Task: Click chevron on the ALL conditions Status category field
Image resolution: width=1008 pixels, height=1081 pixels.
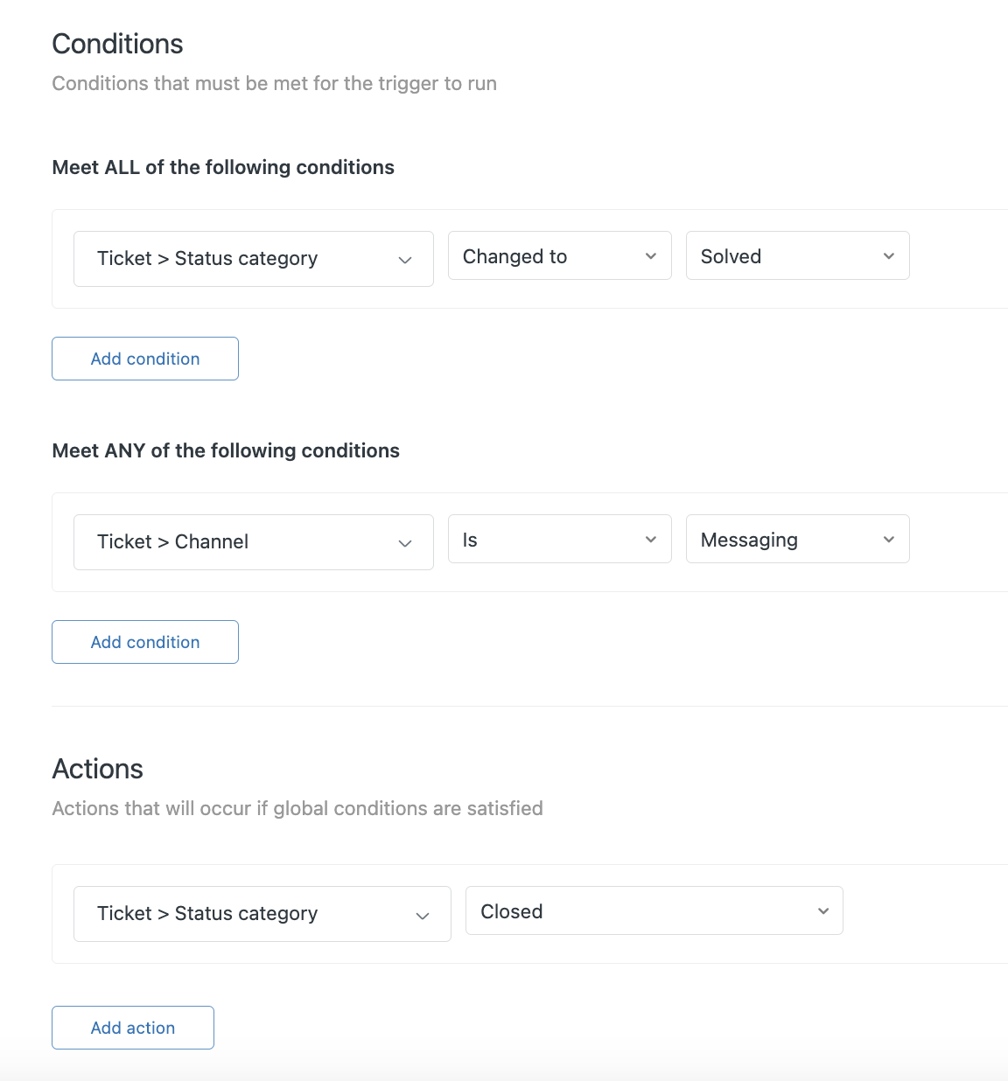Action: coord(405,260)
